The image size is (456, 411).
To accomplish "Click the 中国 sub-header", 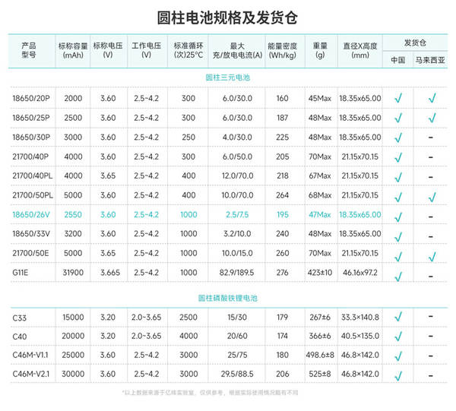I will (x=398, y=60).
